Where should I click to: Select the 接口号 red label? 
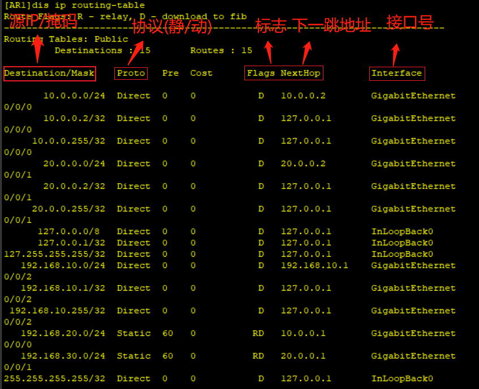(409, 23)
